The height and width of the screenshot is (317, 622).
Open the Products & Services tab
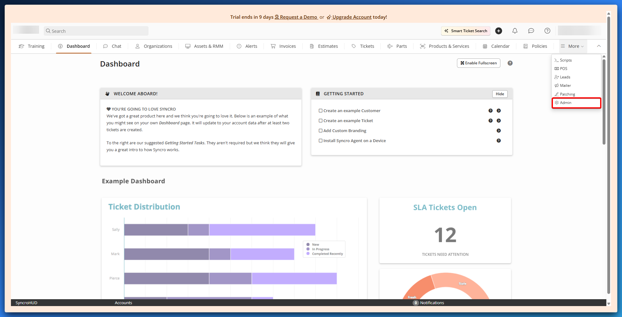444,46
